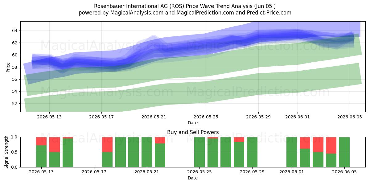Click the full green bar above the 2026-05-21 tick
This screenshot has height=185, width=370.
147,152
